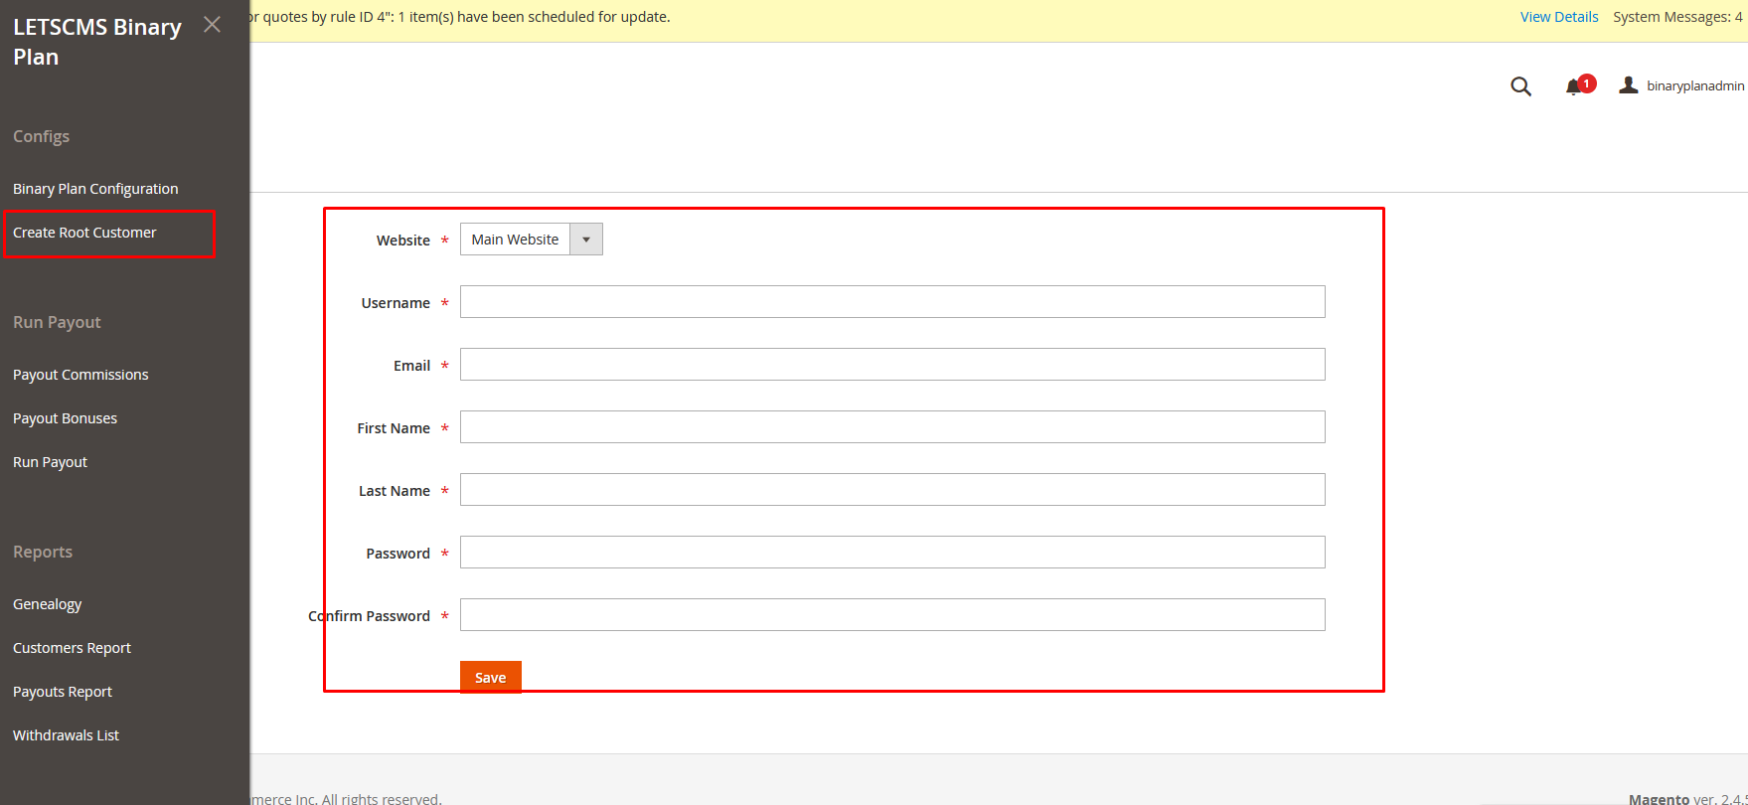
Task: Open Customers Report
Action: (x=72, y=648)
